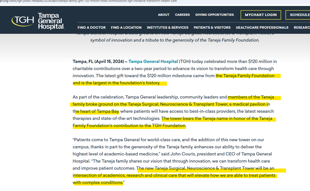Open the About menu item

[164, 15]
